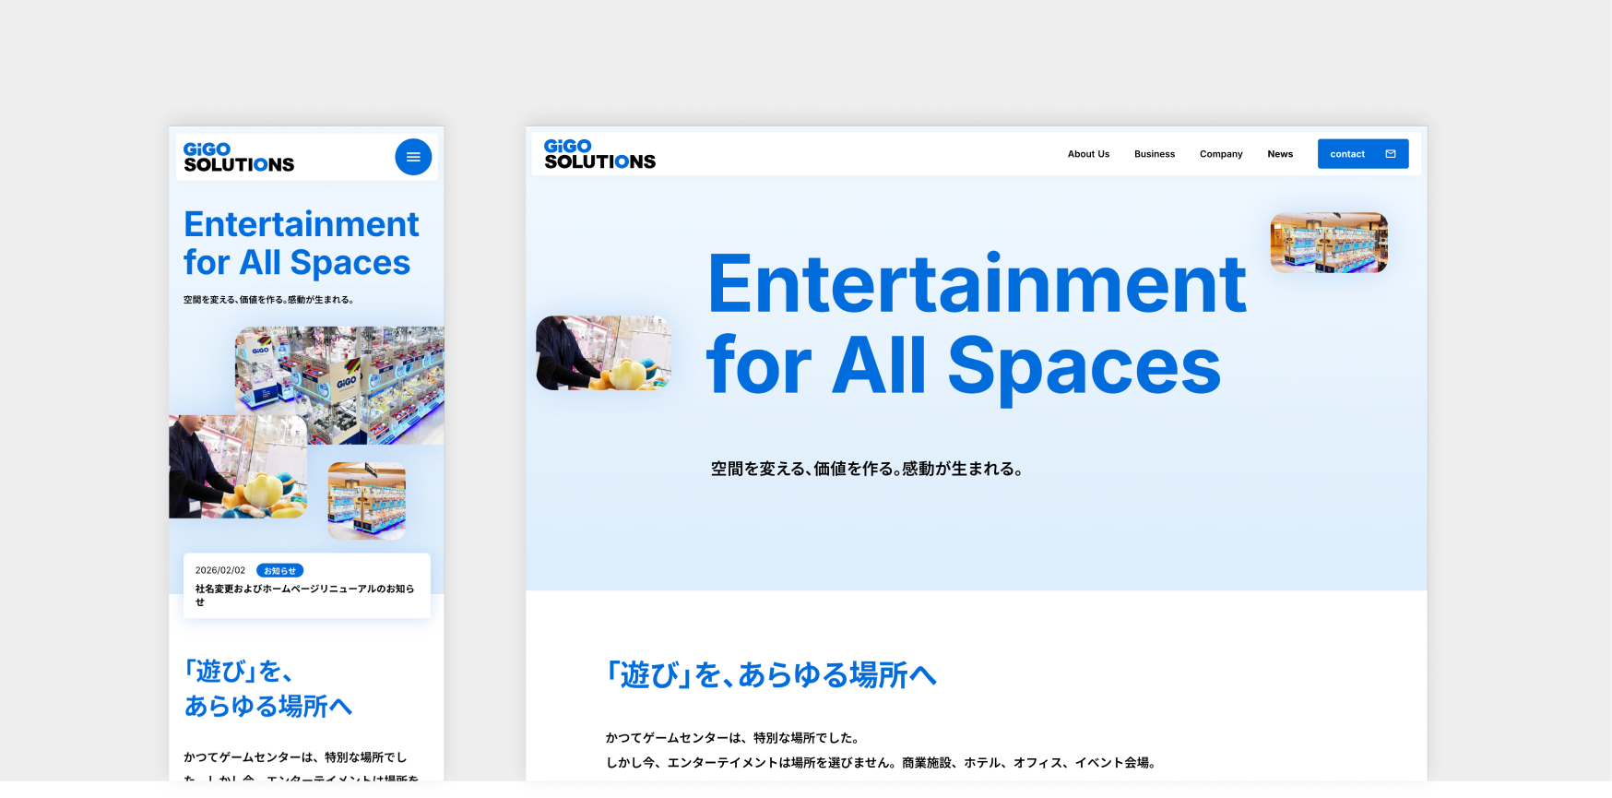
Task: Tap GiGO Solutions logo in mobile header
Action: tap(239, 158)
